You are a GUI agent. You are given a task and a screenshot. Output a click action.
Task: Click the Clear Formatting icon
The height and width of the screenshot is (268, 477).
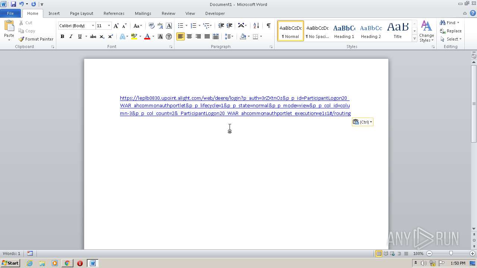point(151,26)
